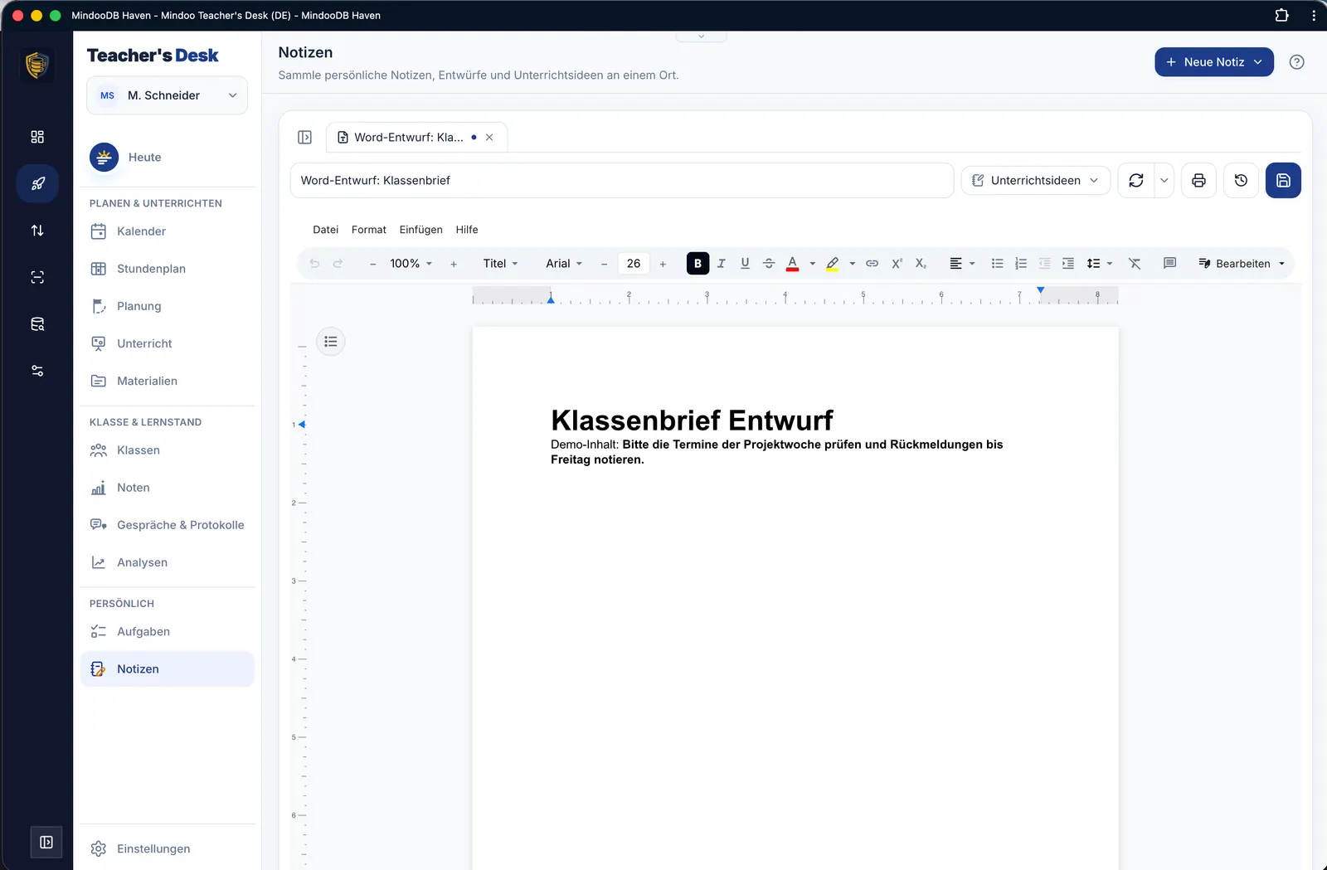Toggle italic formatting
This screenshot has height=870, width=1327.
click(722, 264)
